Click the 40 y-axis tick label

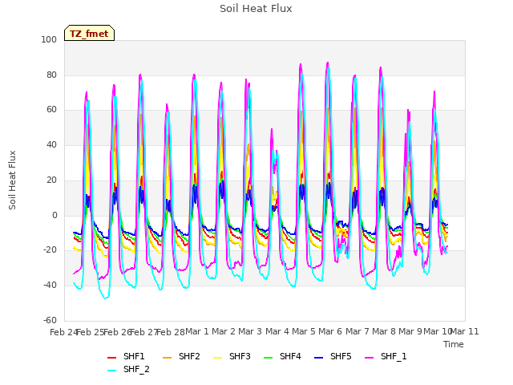click(51, 144)
